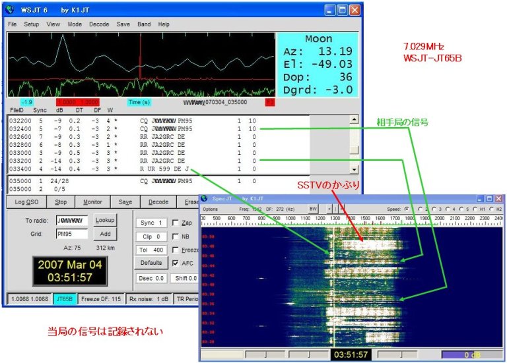The image size is (507, 363).
Task: Select decode row 032200
Action: 133,121
